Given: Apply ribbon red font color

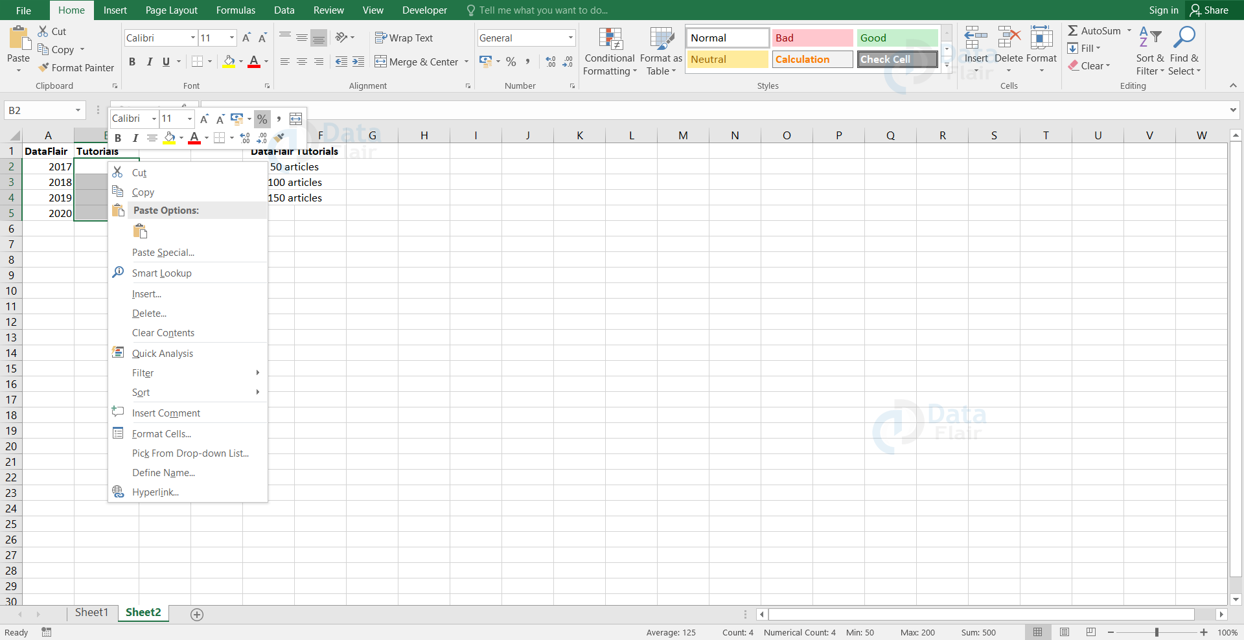Looking at the screenshot, I should [254, 62].
